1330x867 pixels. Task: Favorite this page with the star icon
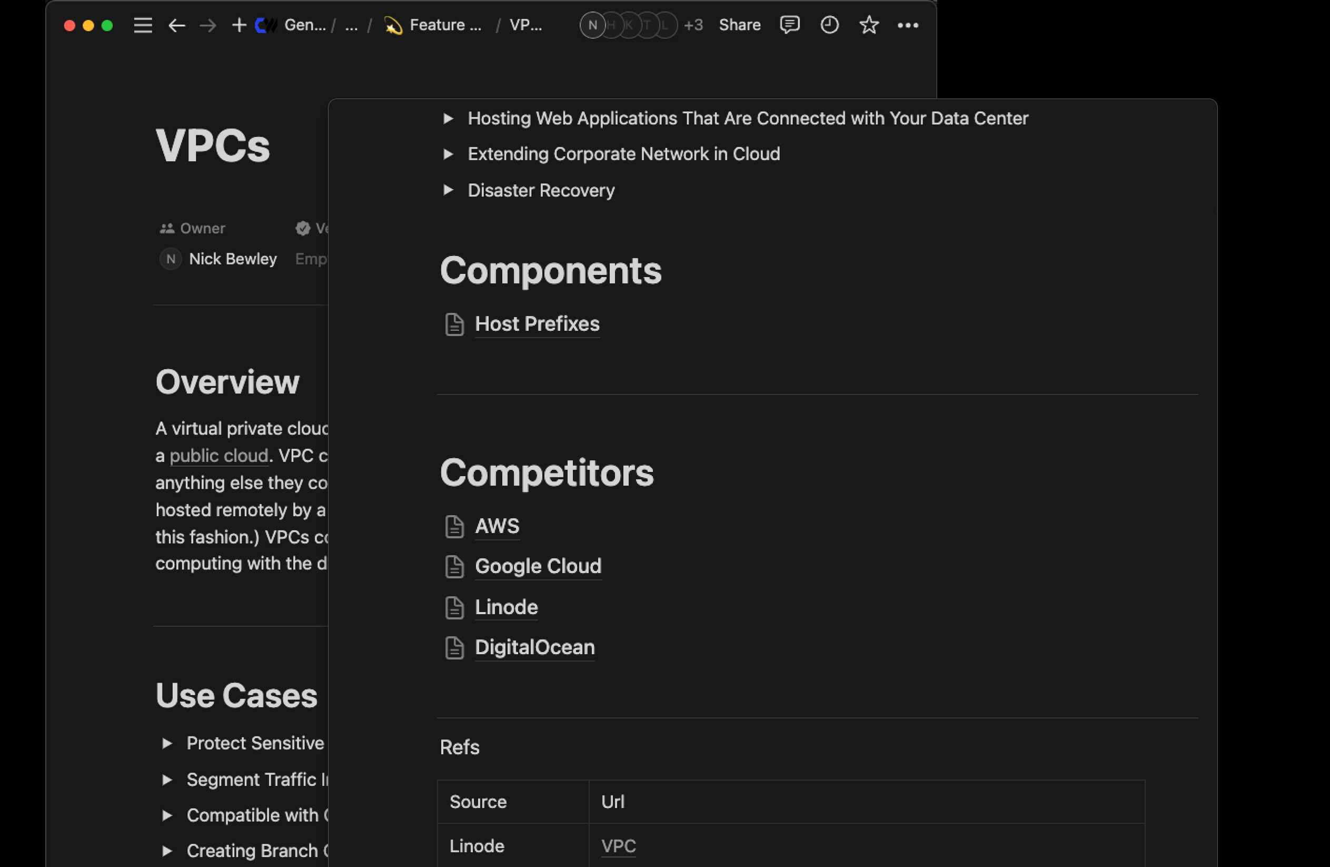point(869,25)
